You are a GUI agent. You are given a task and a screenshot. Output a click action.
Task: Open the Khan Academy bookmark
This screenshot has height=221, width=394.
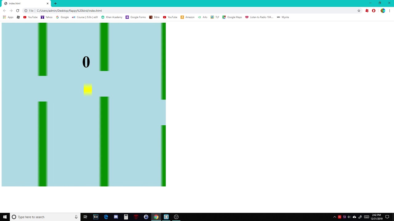coord(112,17)
